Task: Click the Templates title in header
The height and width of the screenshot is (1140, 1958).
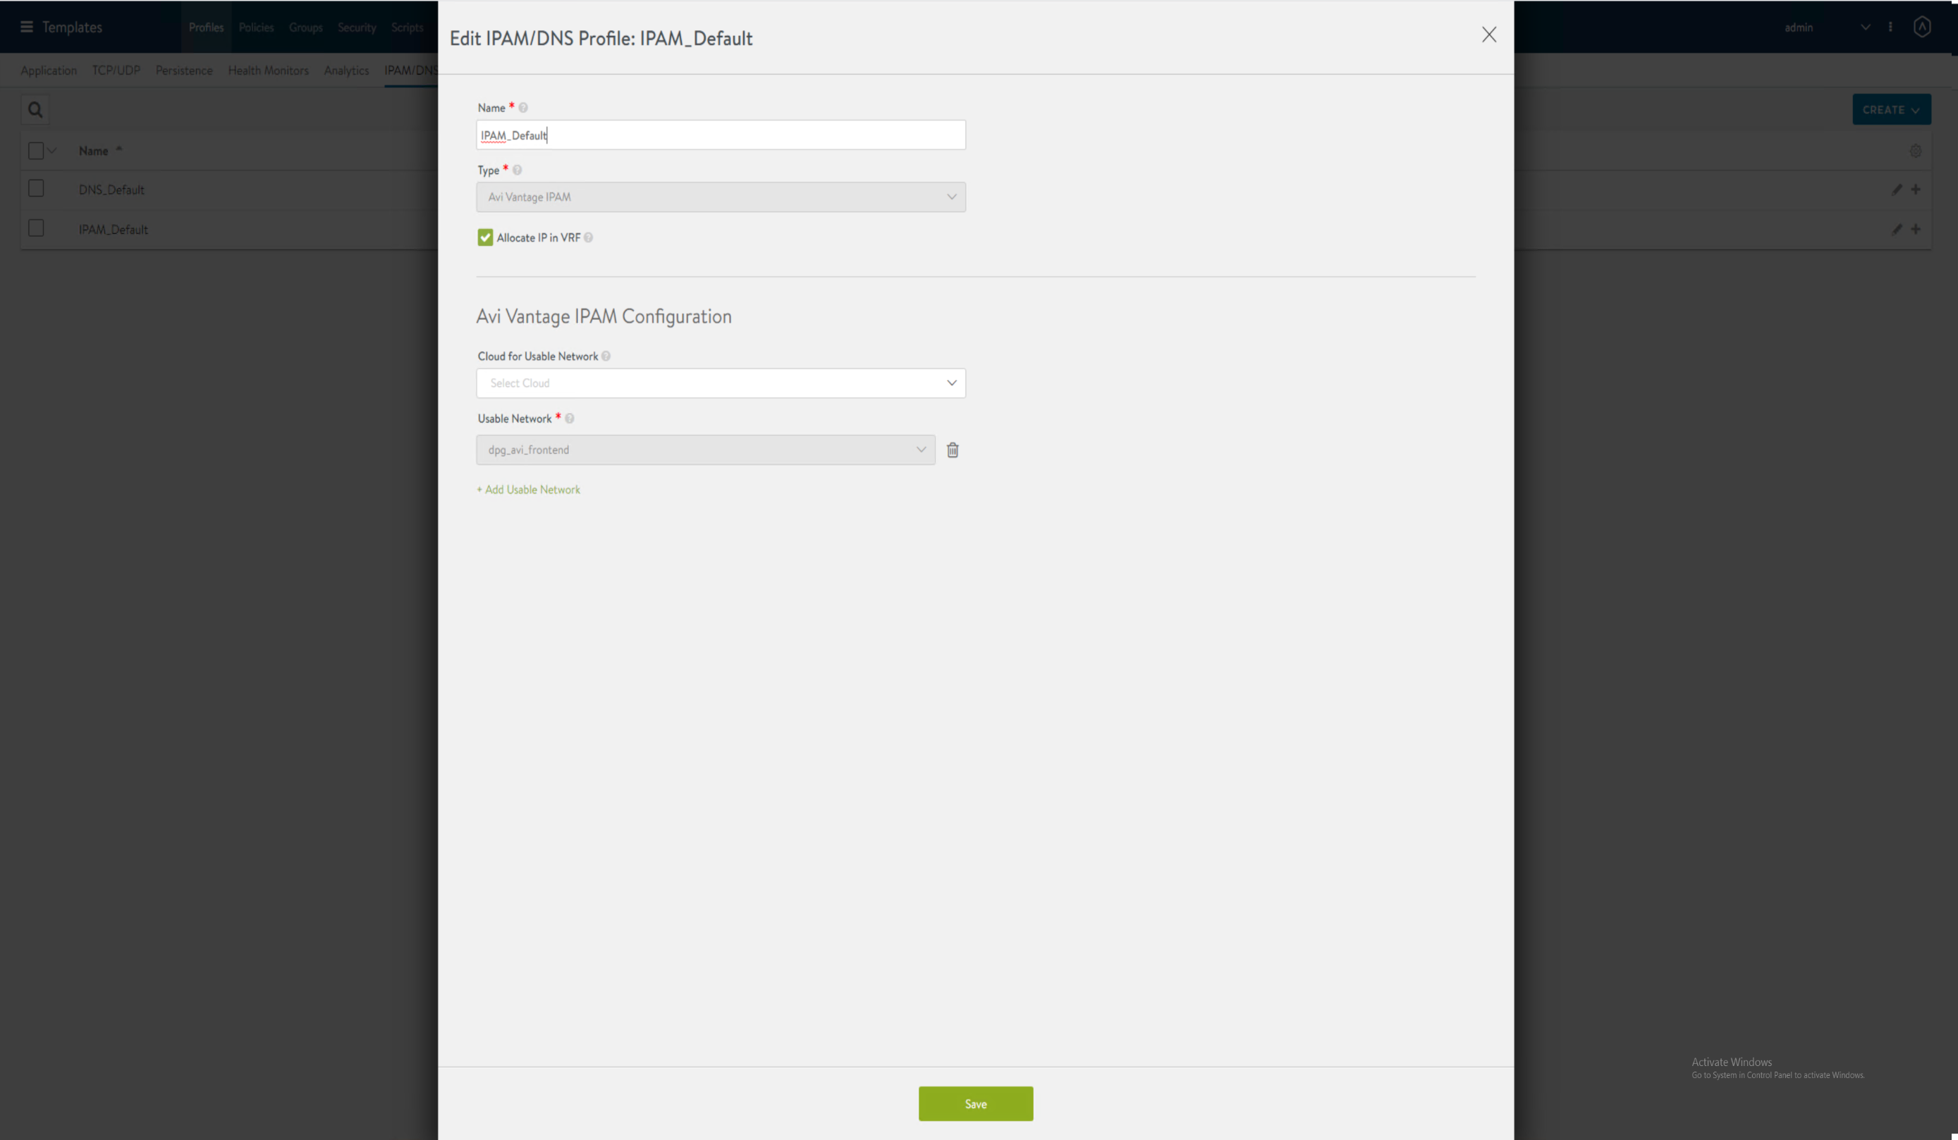Action: [x=72, y=27]
